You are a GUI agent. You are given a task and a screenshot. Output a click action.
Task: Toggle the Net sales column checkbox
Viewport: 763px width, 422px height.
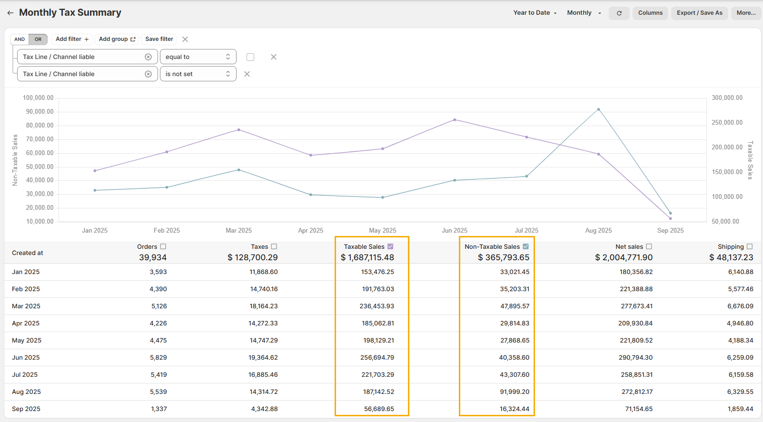pos(649,246)
